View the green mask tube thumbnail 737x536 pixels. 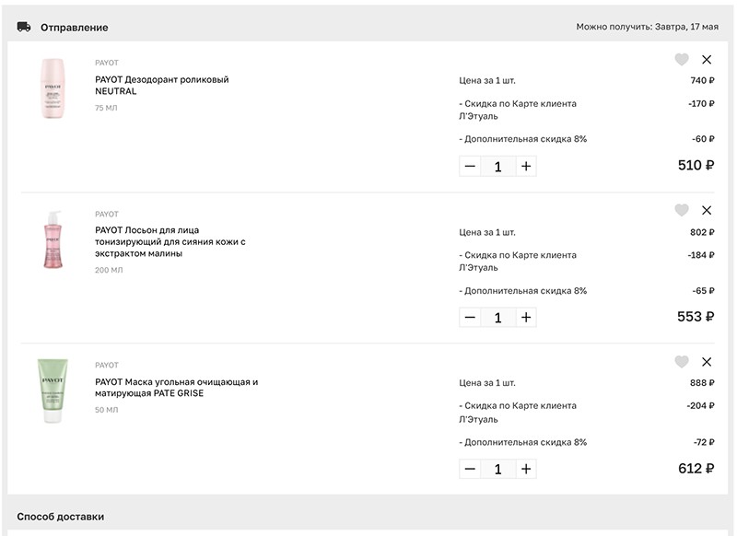click(53, 390)
